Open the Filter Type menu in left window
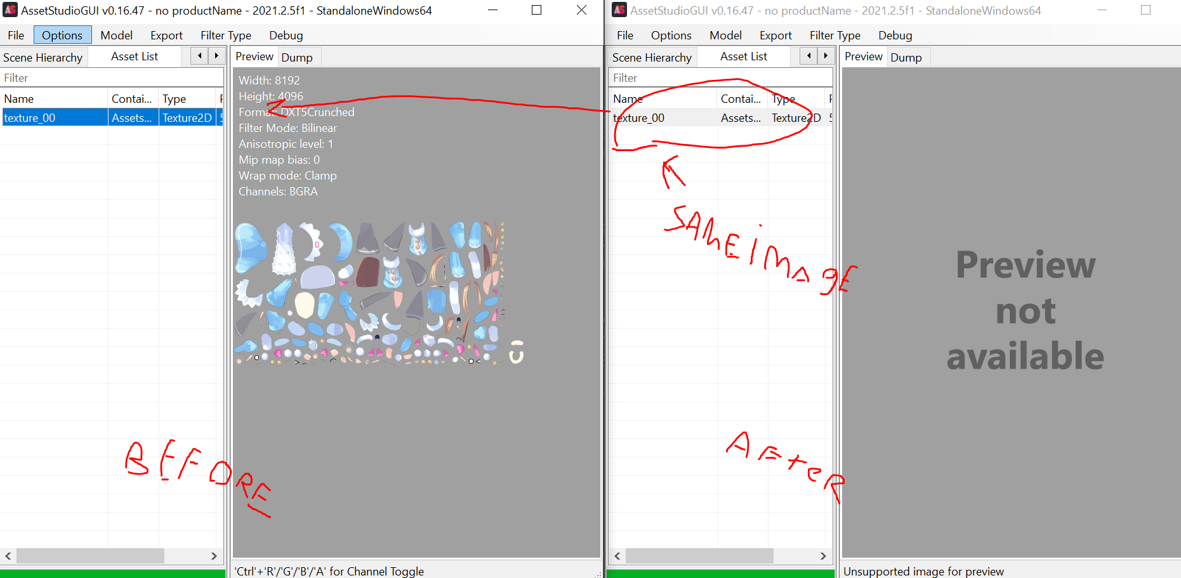Image resolution: width=1181 pixels, height=578 pixels. point(225,36)
